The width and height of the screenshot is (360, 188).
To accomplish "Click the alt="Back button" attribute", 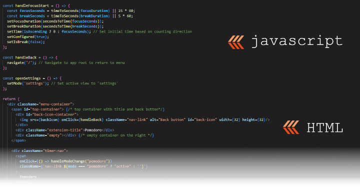I will 167,120.
